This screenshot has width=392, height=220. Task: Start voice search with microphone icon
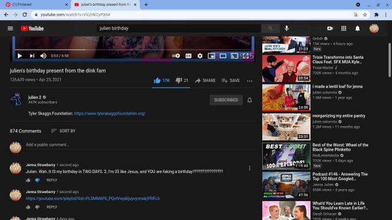click(x=287, y=28)
